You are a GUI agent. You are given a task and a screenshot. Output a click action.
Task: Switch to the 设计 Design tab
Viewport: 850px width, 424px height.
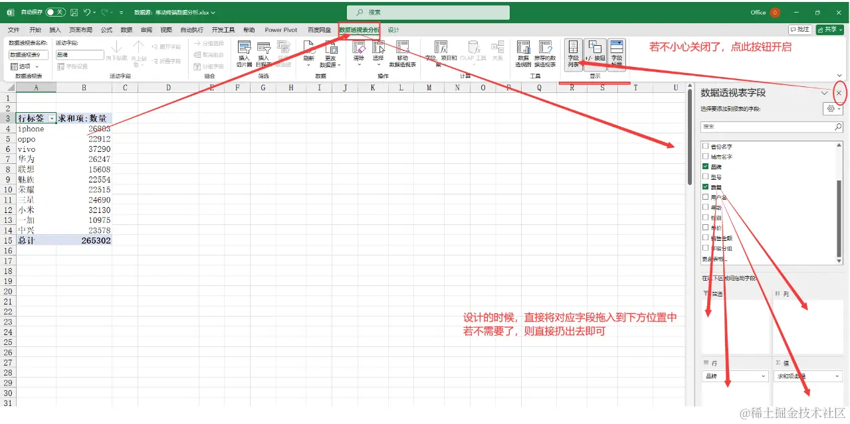coord(393,30)
